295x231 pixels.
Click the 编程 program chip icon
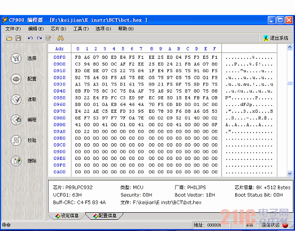[16, 120]
